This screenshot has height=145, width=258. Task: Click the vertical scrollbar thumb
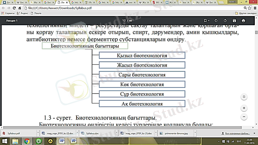point(256,32)
